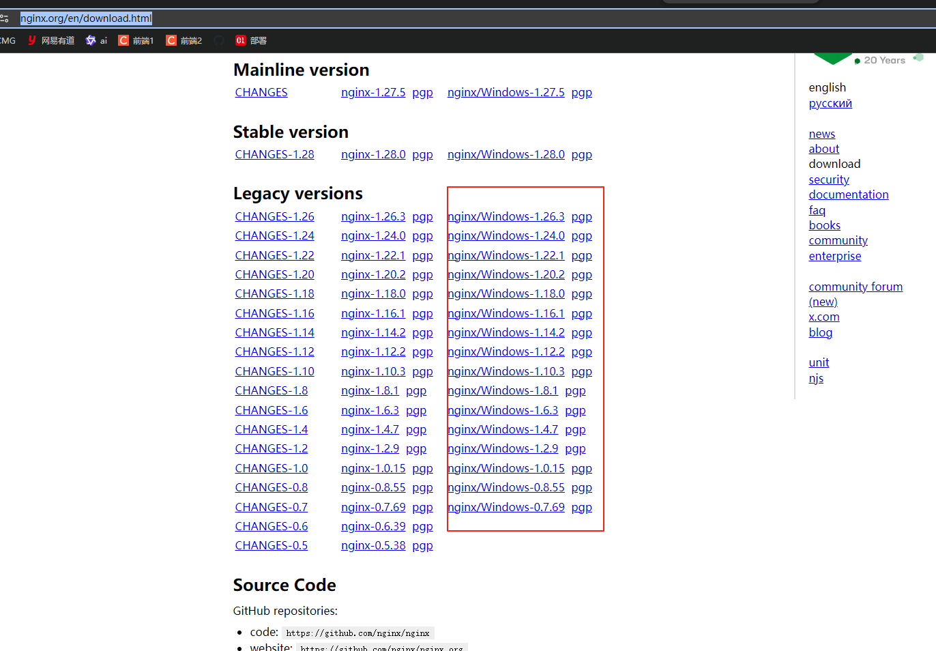This screenshot has width=936, height=651.
Task: Download nginx/Windows-1.28.0
Action: 506,154
